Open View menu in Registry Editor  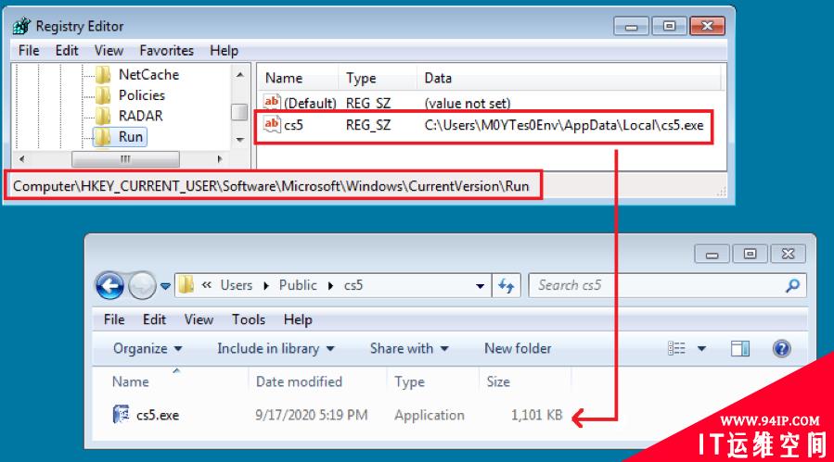tap(109, 50)
